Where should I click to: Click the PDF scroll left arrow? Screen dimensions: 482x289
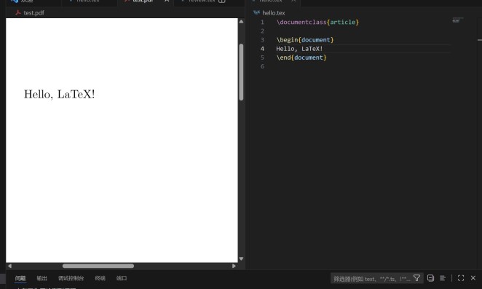pos(9,266)
